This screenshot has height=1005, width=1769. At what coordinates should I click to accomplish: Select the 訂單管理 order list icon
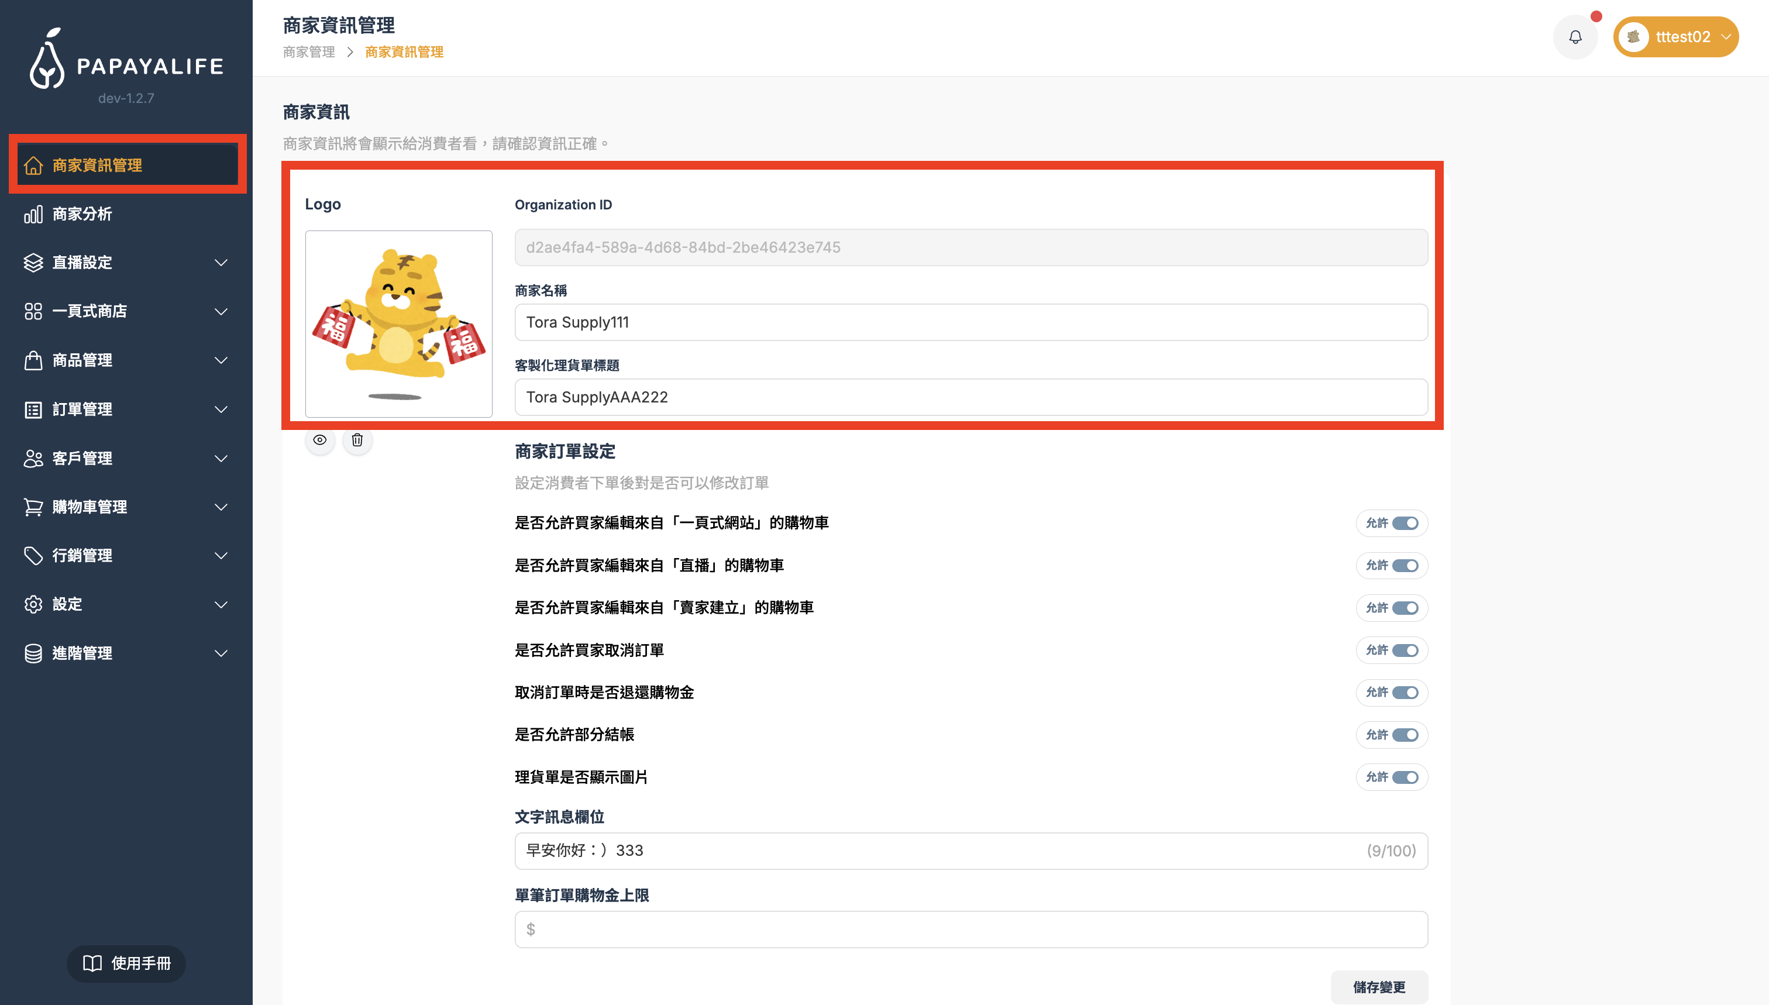pos(34,409)
